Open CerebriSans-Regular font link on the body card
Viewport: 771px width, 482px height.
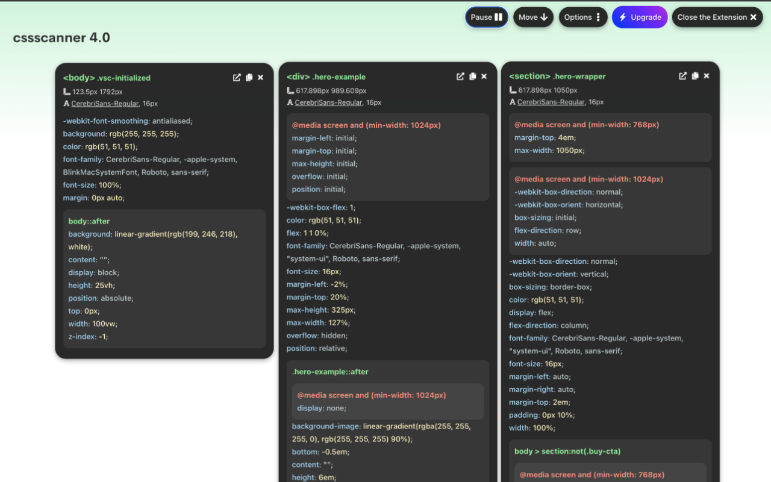[104, 103]
